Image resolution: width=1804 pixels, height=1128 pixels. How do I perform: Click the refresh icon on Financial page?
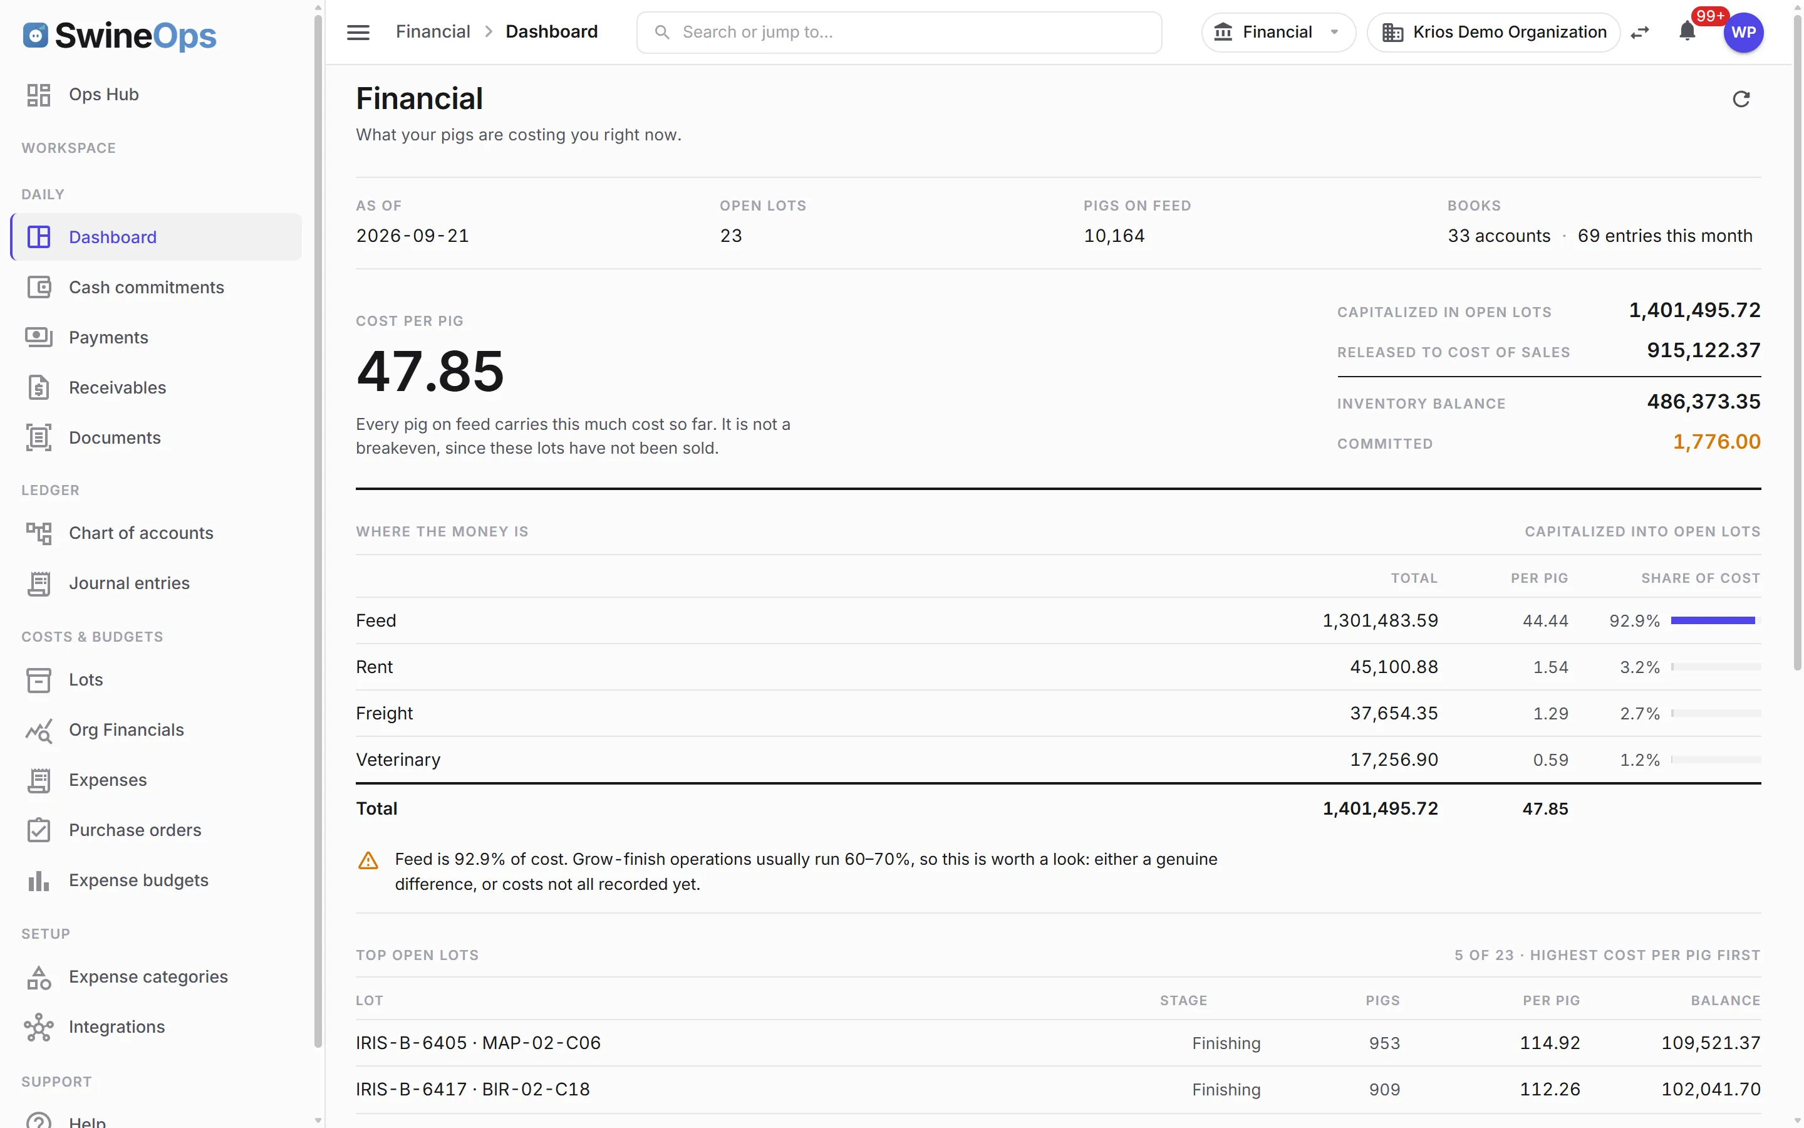[1741, 99]
